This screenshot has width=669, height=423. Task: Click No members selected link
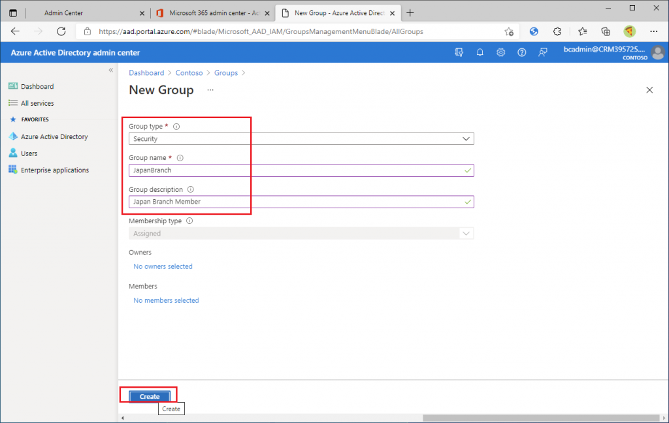click(166, 300)
